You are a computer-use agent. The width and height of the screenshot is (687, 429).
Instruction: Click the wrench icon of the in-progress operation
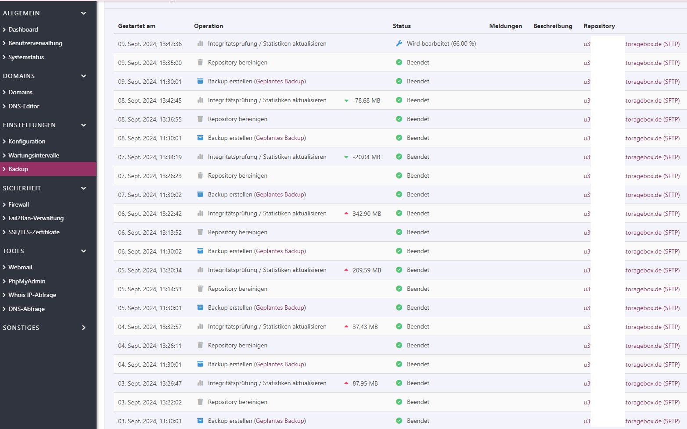tap(399, 43)
